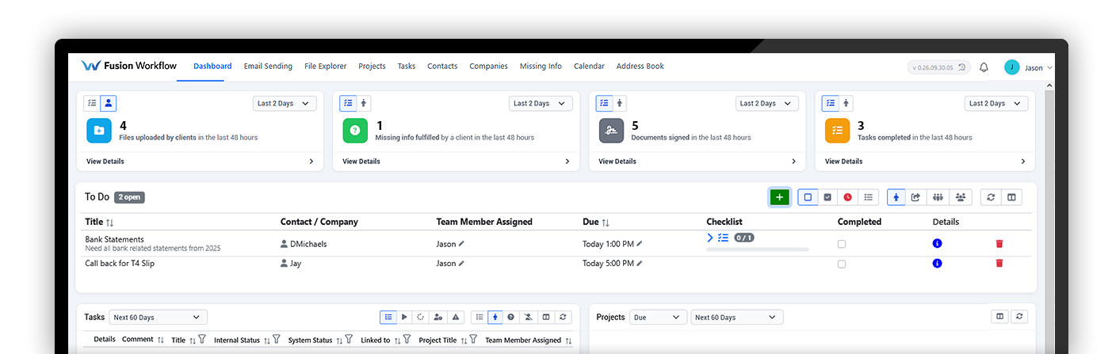Expand the Bank Statements checklist
This screenshot has width=1112, height=354.
point(710,238)
